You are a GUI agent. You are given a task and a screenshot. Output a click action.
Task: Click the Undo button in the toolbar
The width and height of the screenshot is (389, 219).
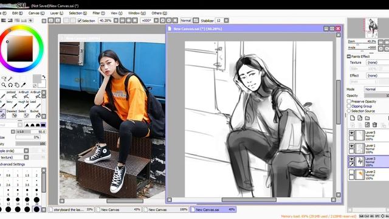[x=51, y=20]
